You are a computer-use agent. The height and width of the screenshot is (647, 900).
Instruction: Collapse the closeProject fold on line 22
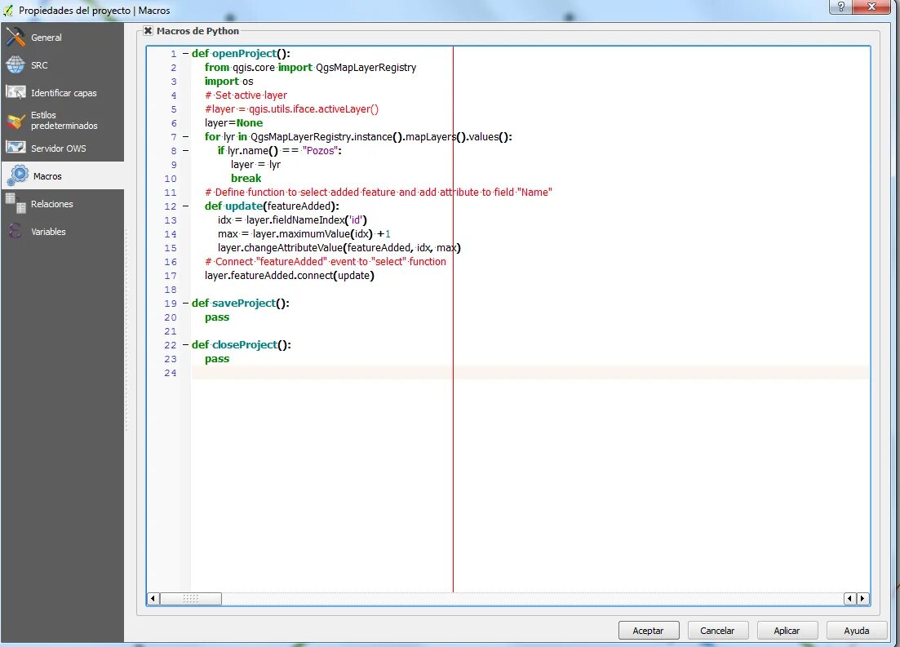click(185, 345)
